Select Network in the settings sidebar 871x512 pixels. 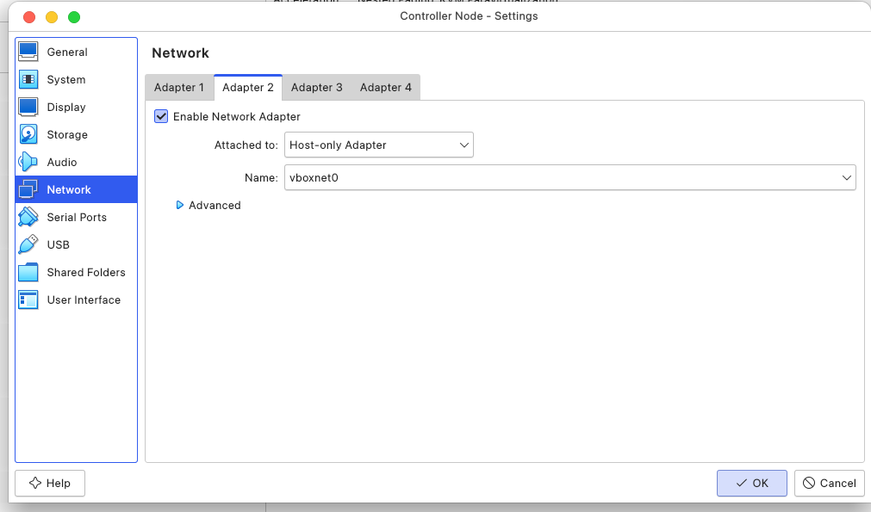pyautogui.click(x=69, y=189)
